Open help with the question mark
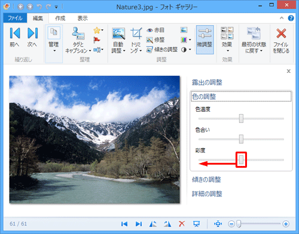The image size is (299, 234). (x=291, y=18)
